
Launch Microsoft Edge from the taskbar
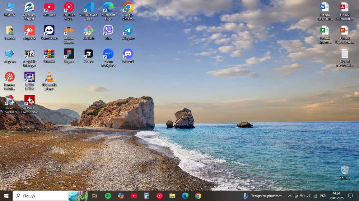coord(185,196)
